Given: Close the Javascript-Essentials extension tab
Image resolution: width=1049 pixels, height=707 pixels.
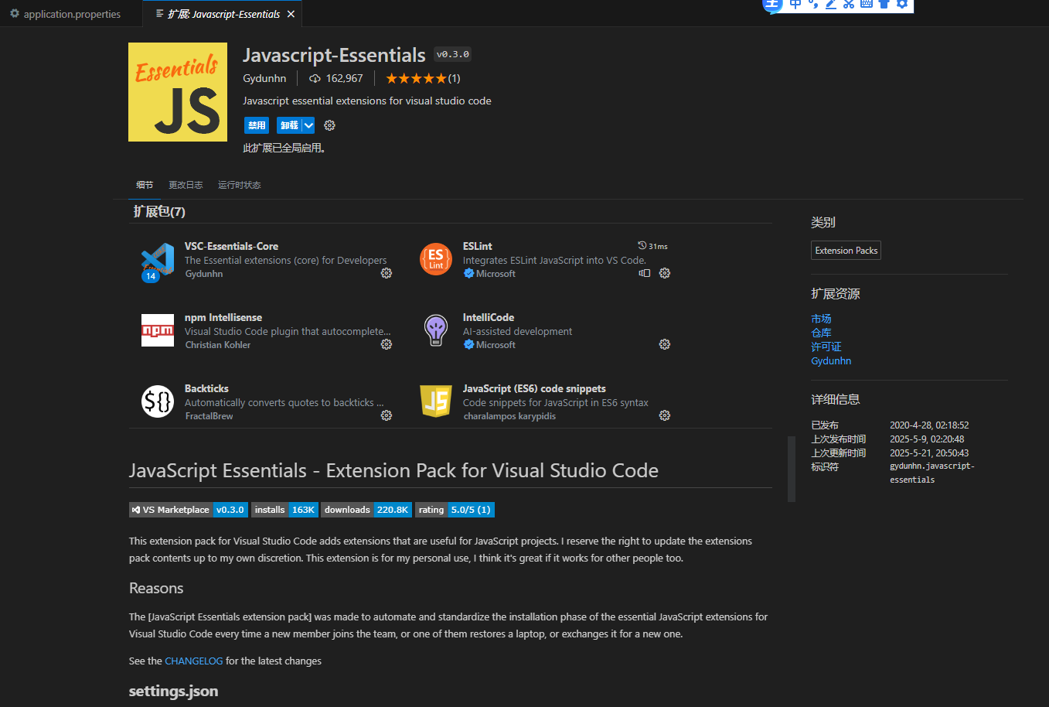Looking at the screenshot, I should click(291, 14).
